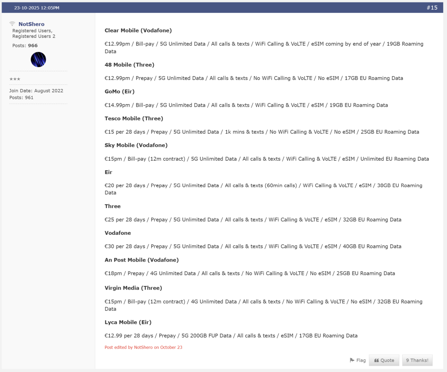Click 'Registered Users, Registered Users 2' label
Image resolution: width=447 pixels, height=372 pixels.
click(34, 33)
